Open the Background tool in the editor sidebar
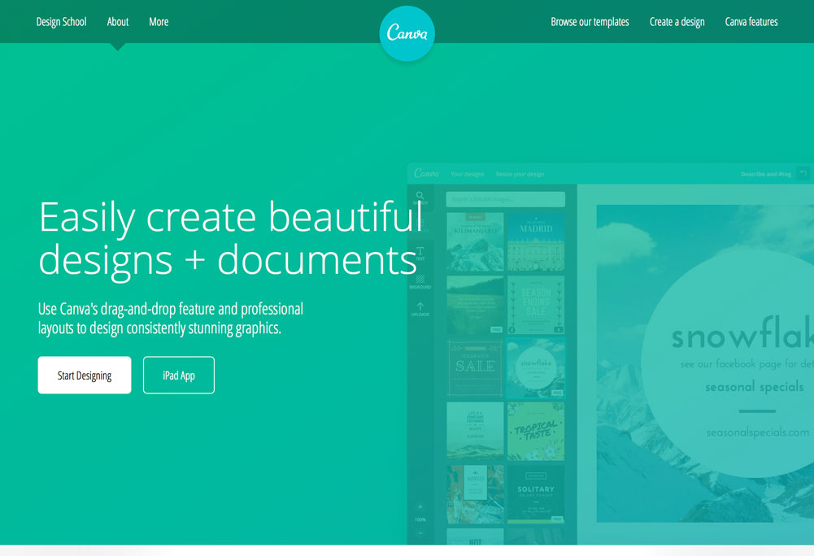This screenshot has height=556, width=814. 420,282
